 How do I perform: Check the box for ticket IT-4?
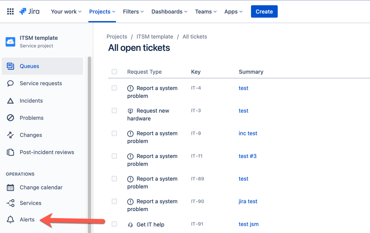(x=114, y=88)
